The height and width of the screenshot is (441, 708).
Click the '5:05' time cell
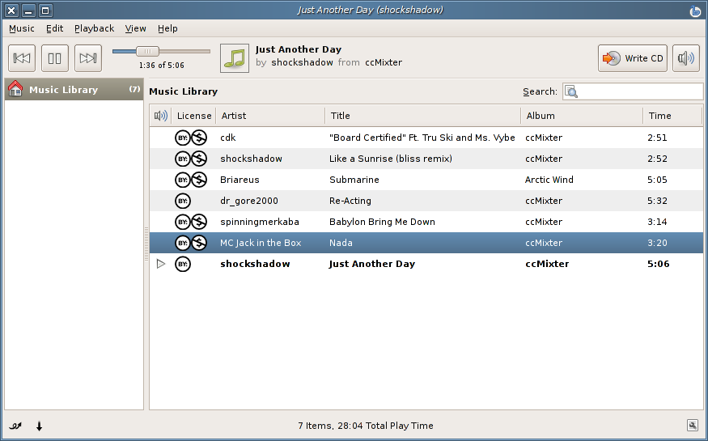coord(657,180)
